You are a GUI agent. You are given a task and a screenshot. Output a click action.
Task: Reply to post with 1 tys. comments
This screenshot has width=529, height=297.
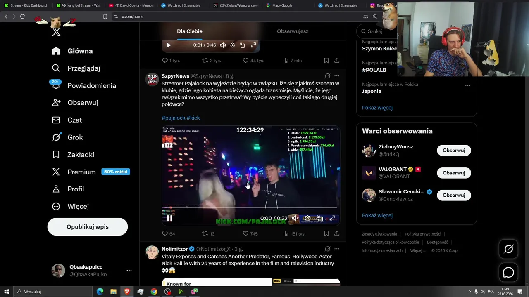171,61
